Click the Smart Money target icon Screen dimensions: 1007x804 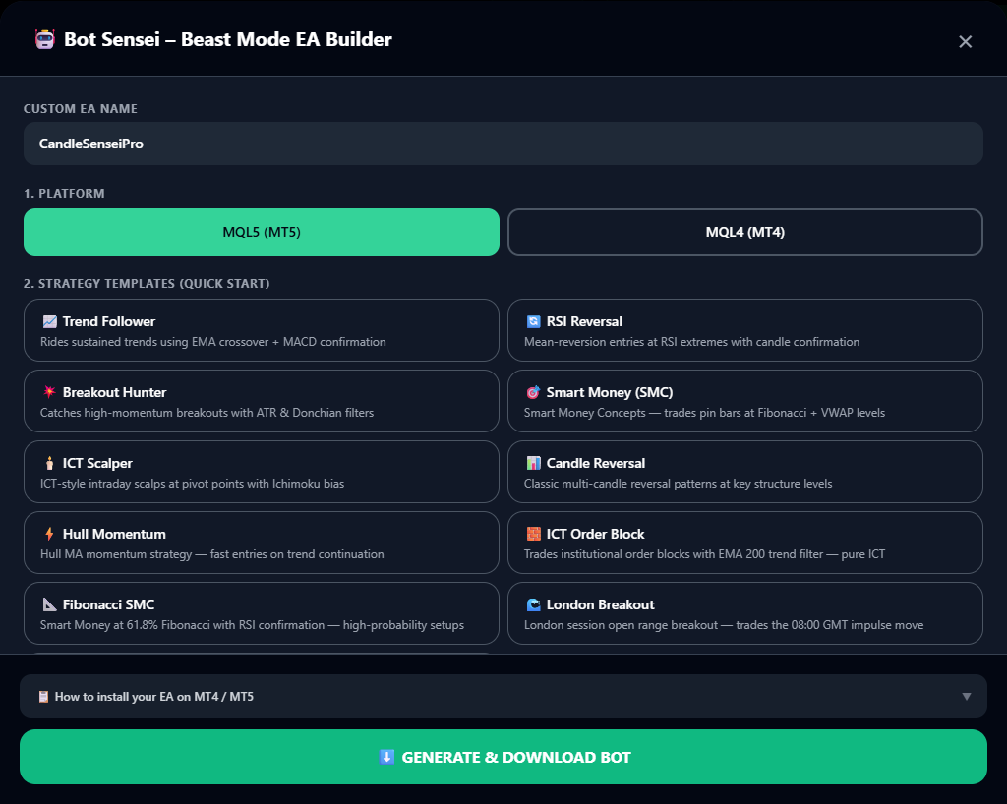point(533,392)
